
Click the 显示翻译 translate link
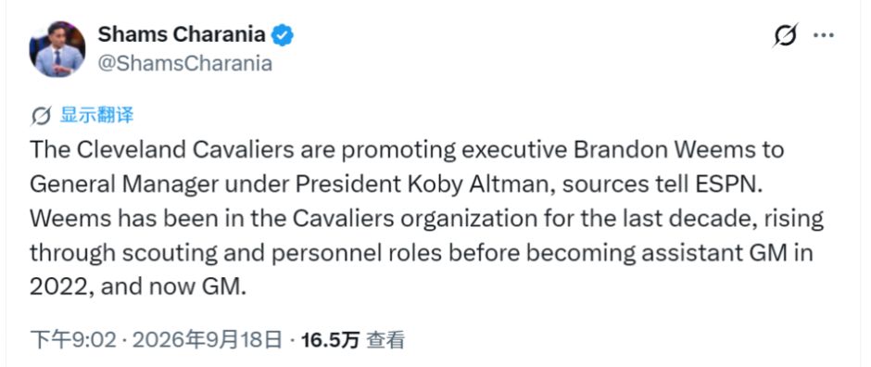tap(97, 116)
